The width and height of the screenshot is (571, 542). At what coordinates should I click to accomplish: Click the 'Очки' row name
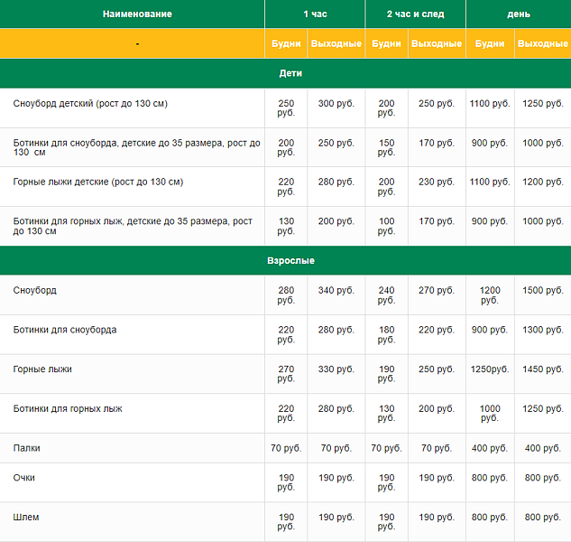pos(24,477)
